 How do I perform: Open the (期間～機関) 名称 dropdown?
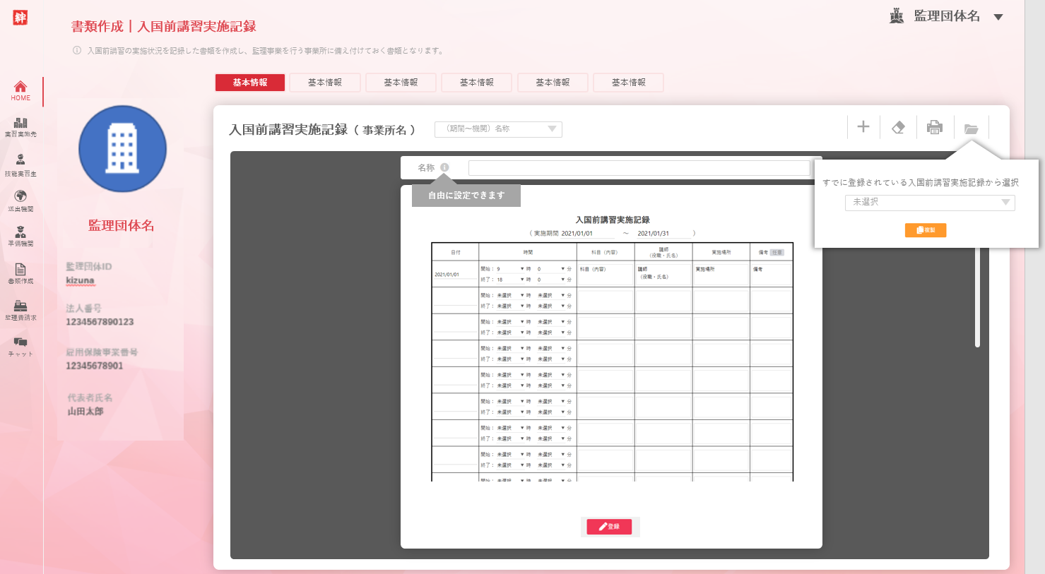tap(498, 128)
